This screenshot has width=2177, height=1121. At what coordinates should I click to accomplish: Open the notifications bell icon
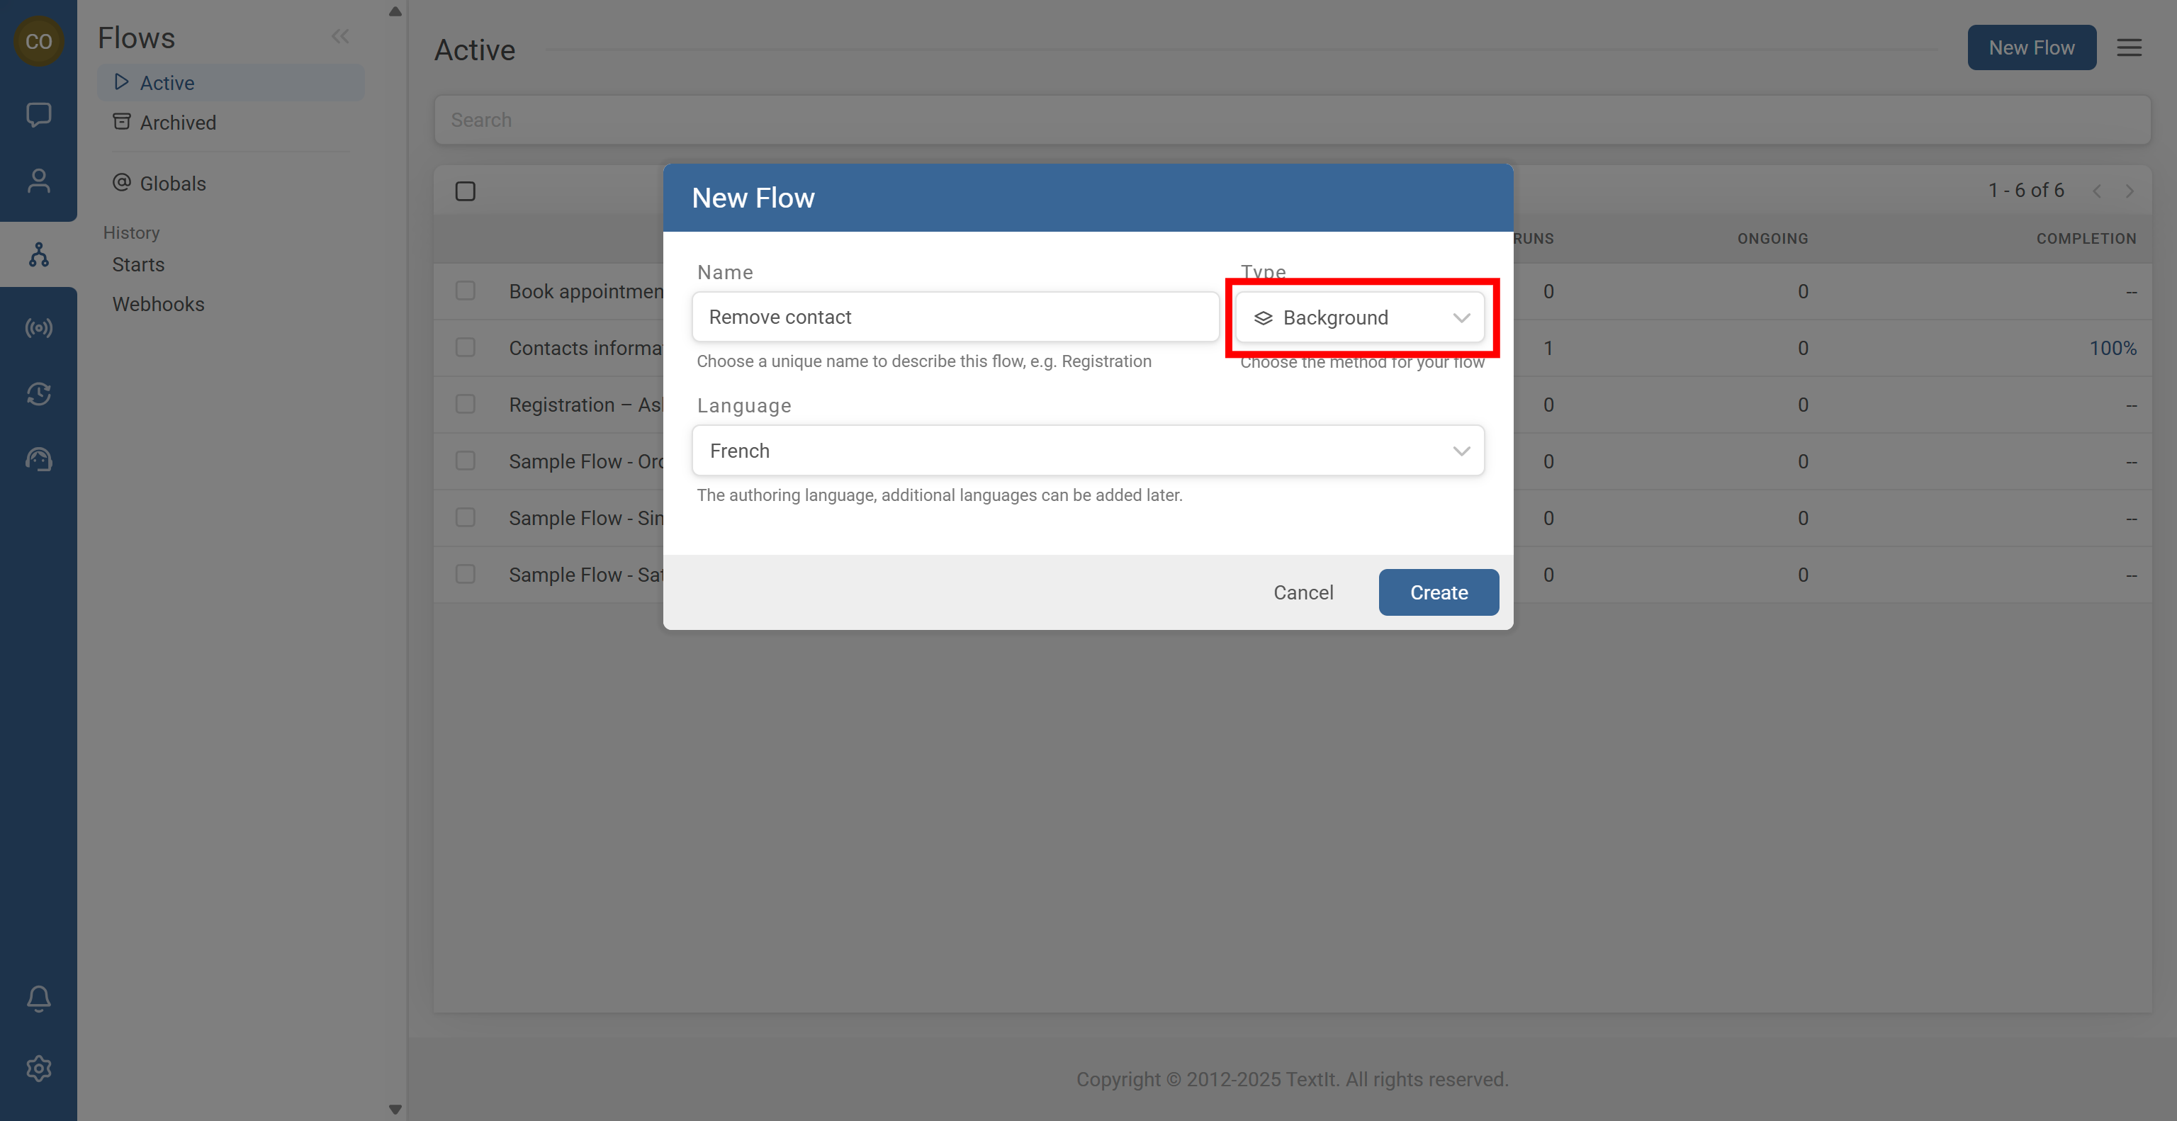coord(38,998)
